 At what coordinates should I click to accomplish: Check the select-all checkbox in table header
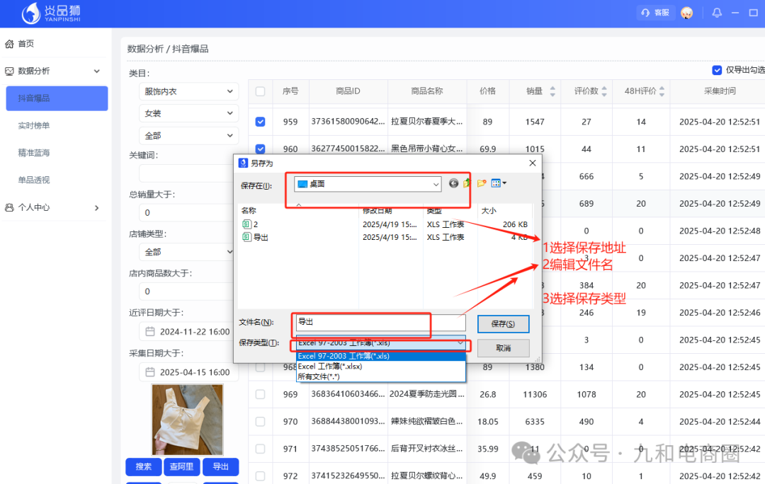pyautogui.click(x=260, y=92)
